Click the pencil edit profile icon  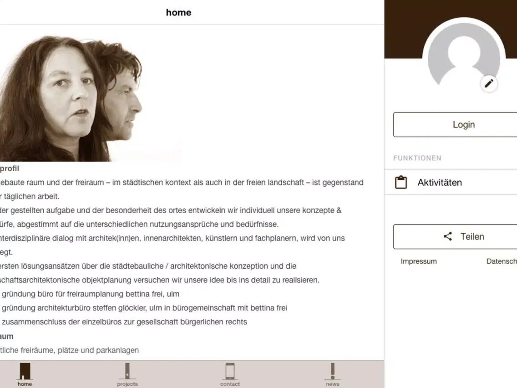(489, 83)
